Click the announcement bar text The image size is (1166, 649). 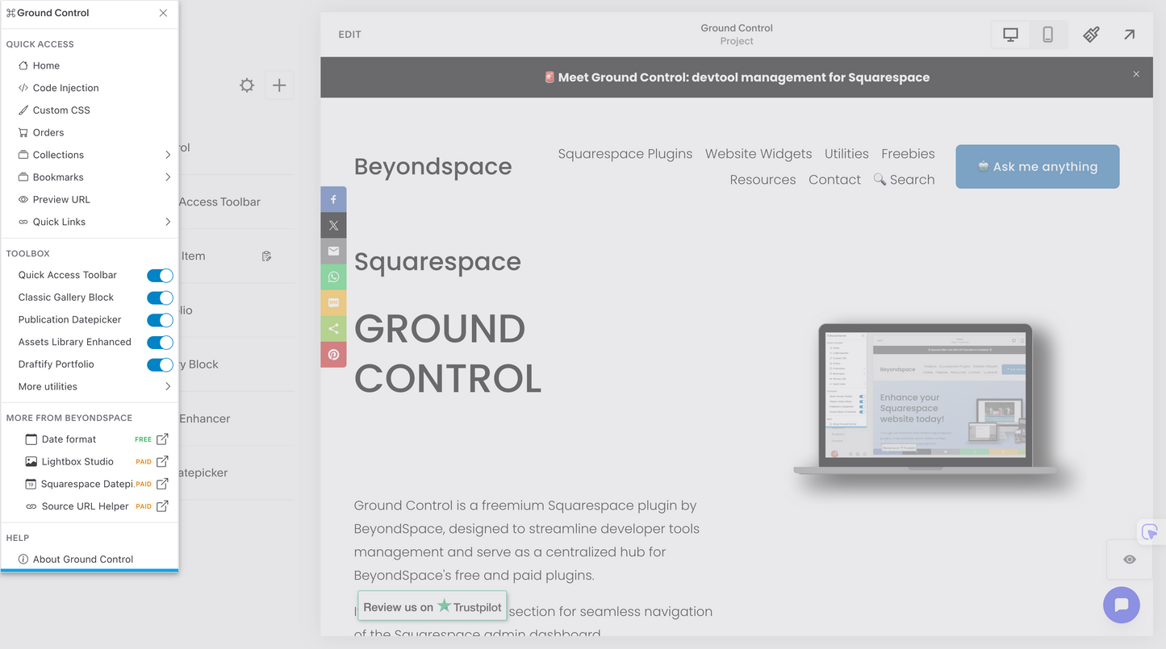tap(738, 77)
